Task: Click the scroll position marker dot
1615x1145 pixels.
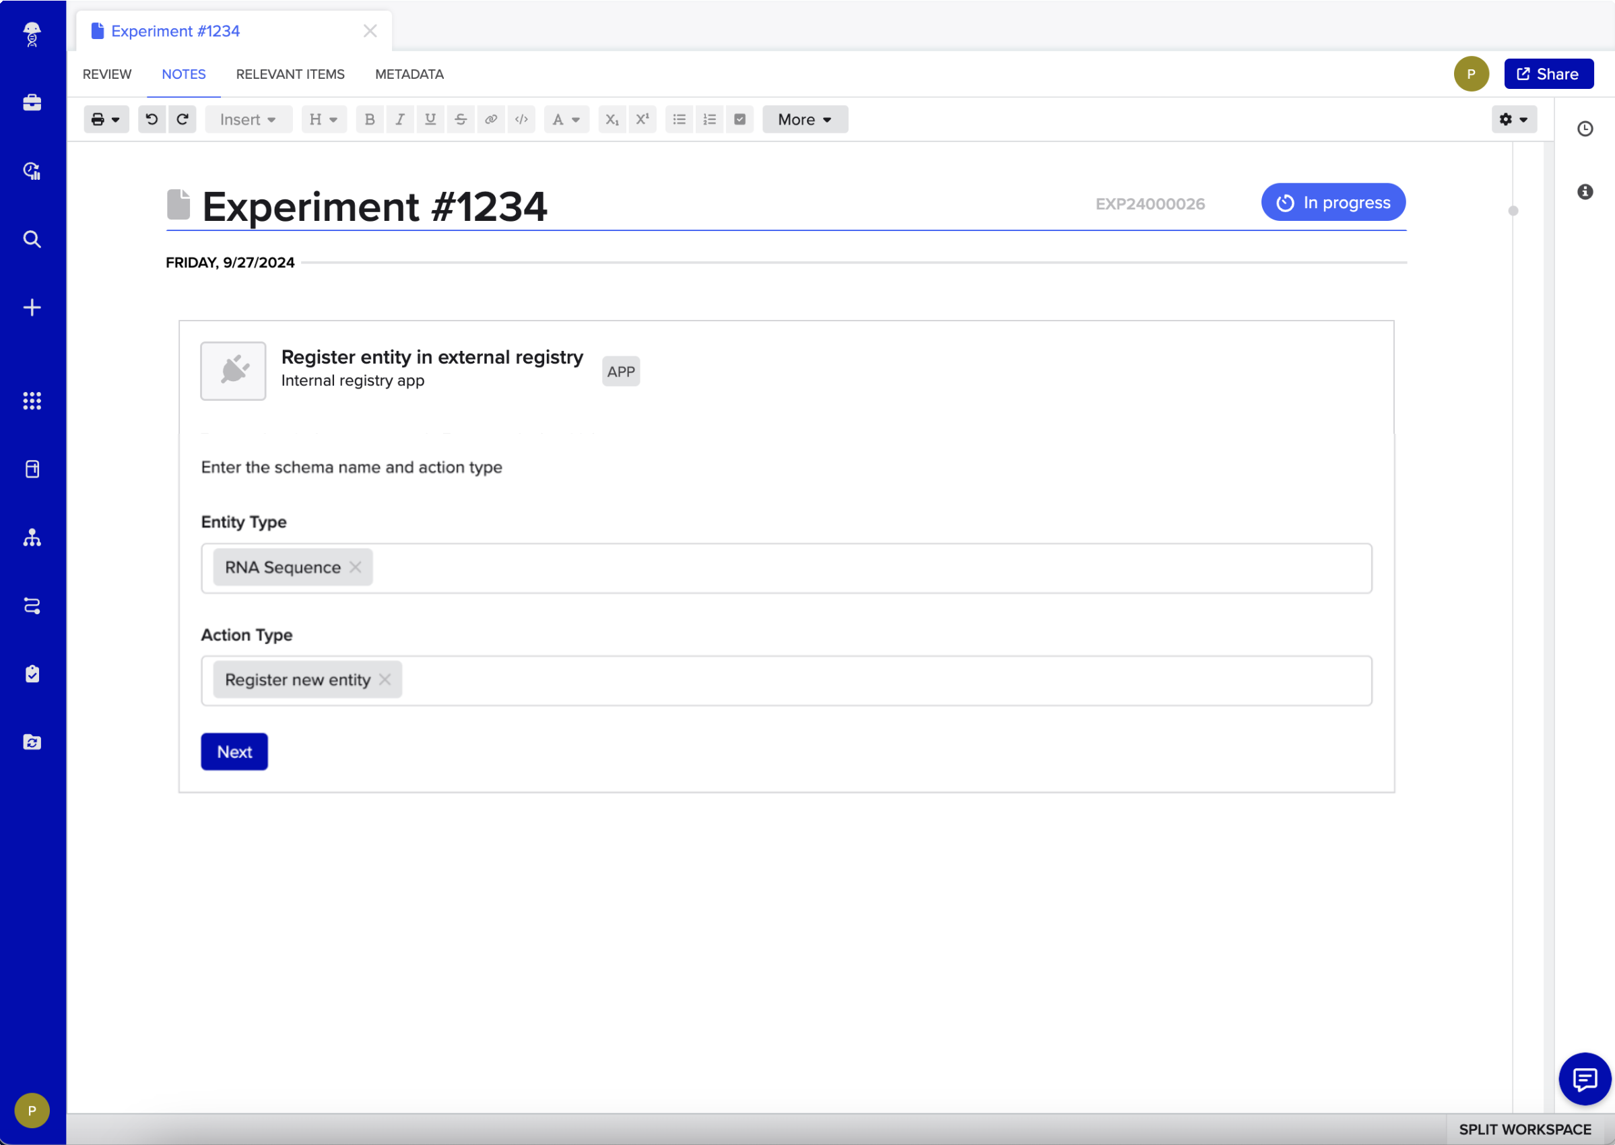Action: pyautogui.click(x=1513, y=211)
